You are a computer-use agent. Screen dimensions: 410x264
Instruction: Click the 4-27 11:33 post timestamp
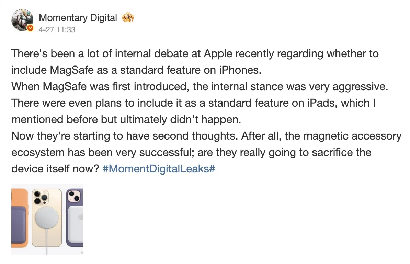click(x=57, y=30)
